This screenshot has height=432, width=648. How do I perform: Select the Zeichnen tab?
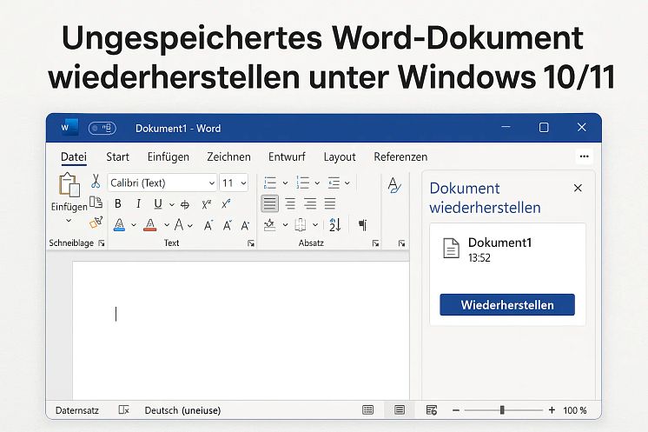point(228,157)
